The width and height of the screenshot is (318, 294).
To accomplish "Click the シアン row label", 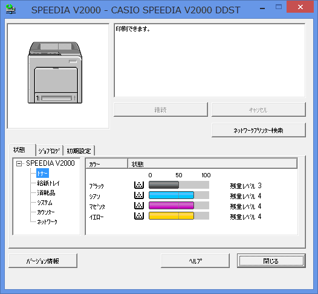I will click(95, 196).
